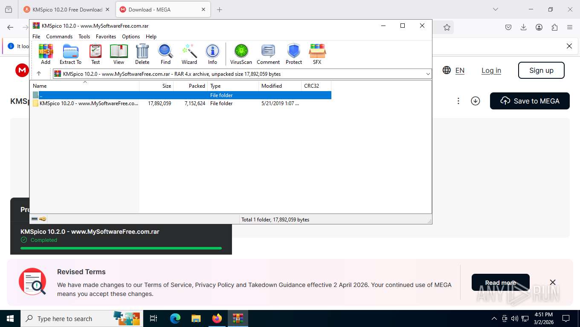The width and height of the screenshot is (580, 327).
Task: Run VirusScan on the archive
Action: pos(241,54)
